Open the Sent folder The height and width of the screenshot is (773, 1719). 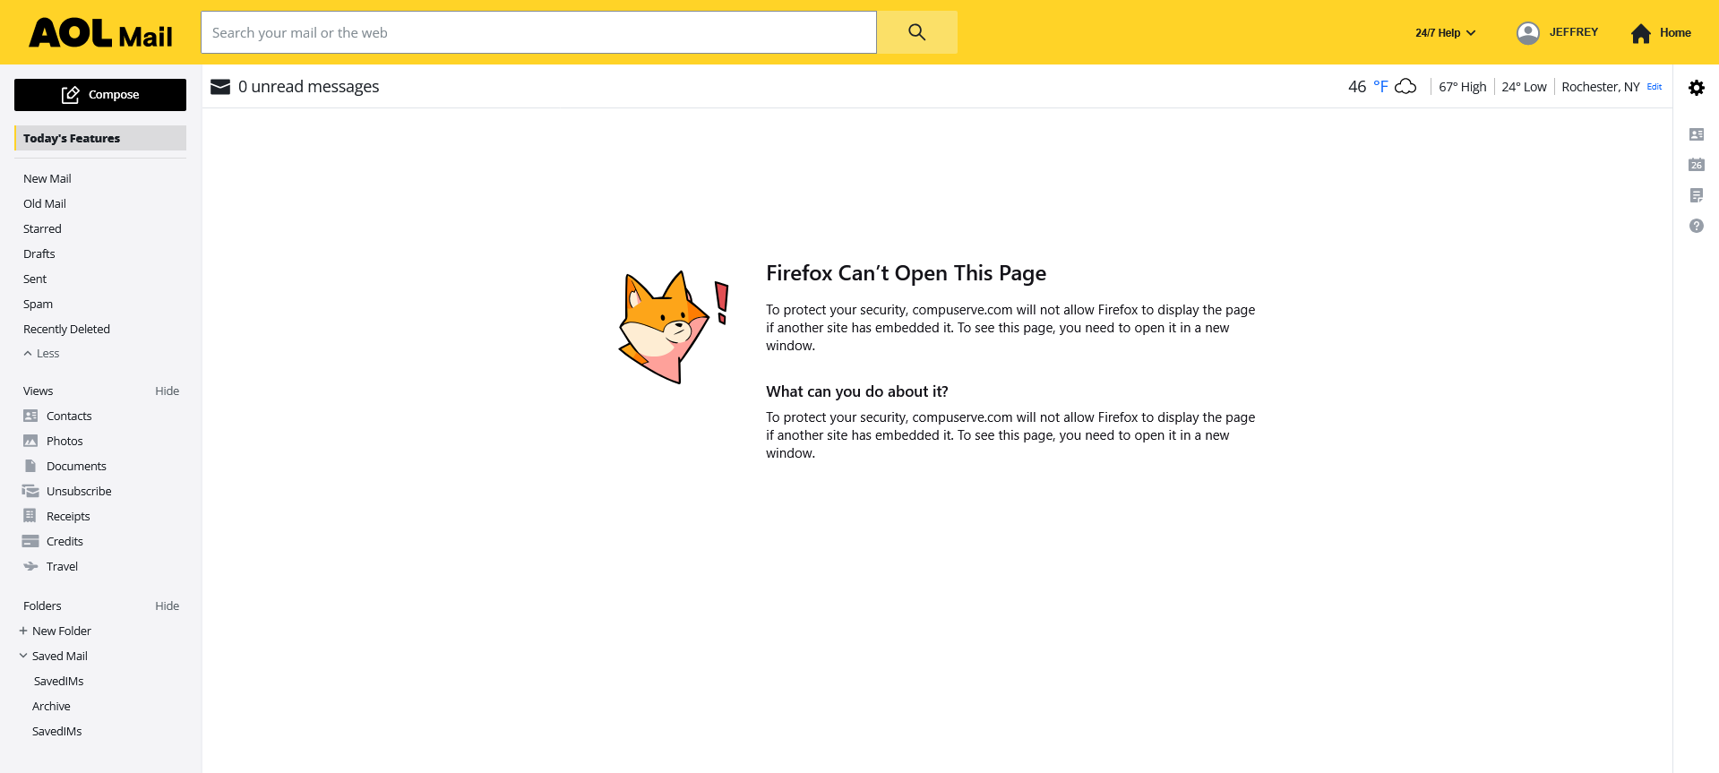tap(35, 279)
